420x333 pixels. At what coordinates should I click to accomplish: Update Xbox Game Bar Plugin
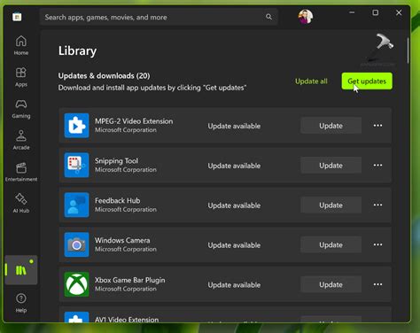tap(331, 284)
